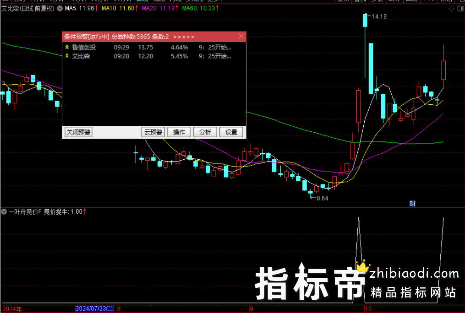This screenshot has width=465, height=313.
Task: Click the 云预警 button
Action: click(x=153, y=132)
